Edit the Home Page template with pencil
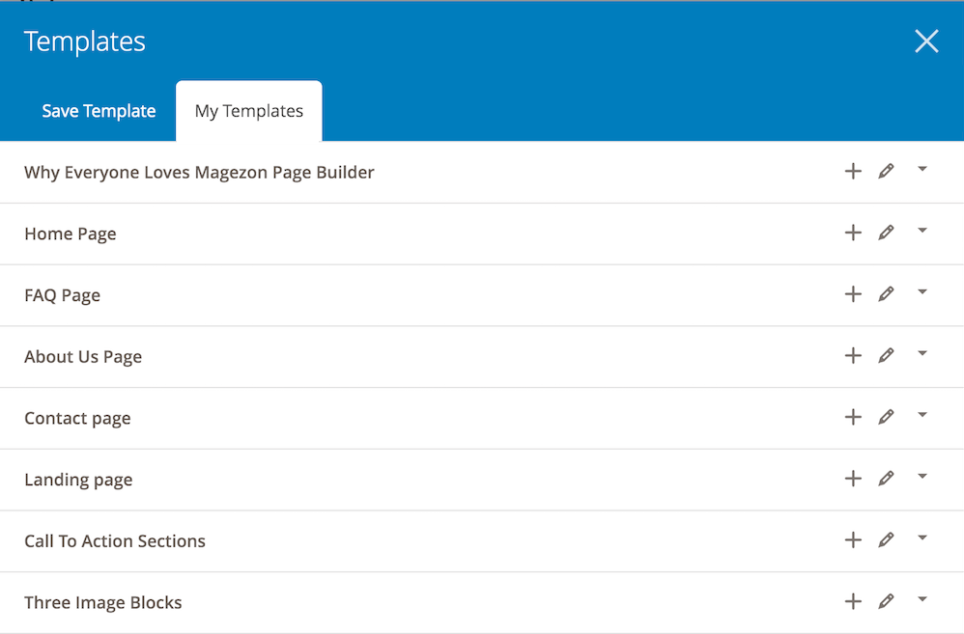 tap(886, 233)
